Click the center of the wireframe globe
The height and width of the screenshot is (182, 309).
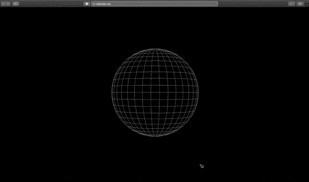(155, 92)
